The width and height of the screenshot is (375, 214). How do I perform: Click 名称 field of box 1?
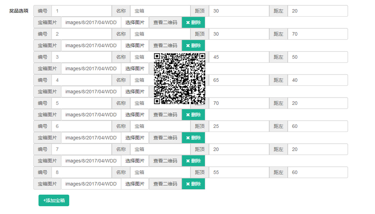click(160, 11)
